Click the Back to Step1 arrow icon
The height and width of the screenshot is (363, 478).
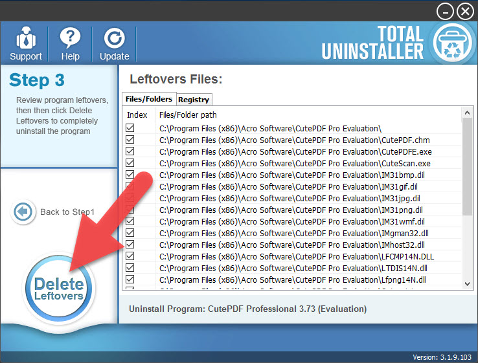23,212
